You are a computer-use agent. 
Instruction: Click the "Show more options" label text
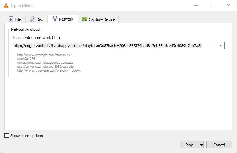pos(27,136)
